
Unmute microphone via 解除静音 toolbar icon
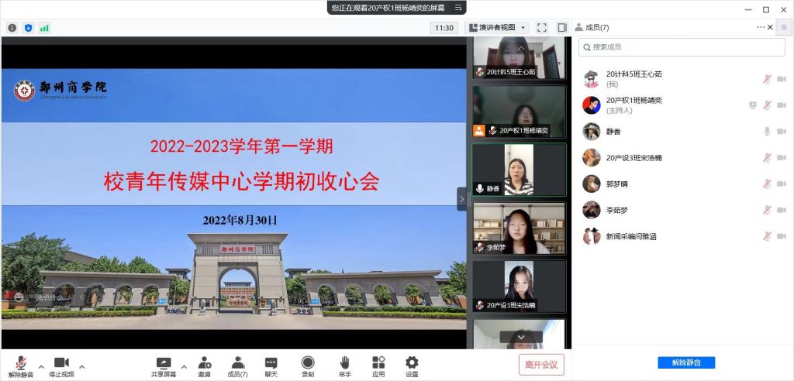click(21, 363)
